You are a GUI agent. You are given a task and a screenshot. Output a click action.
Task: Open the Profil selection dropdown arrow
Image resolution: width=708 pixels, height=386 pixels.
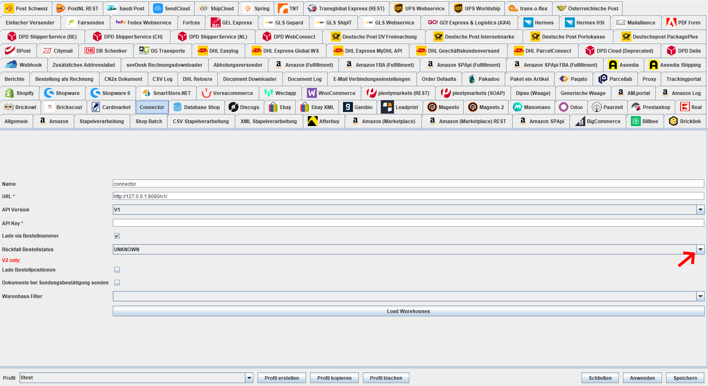pyautogui.click(x=249, y=378)
